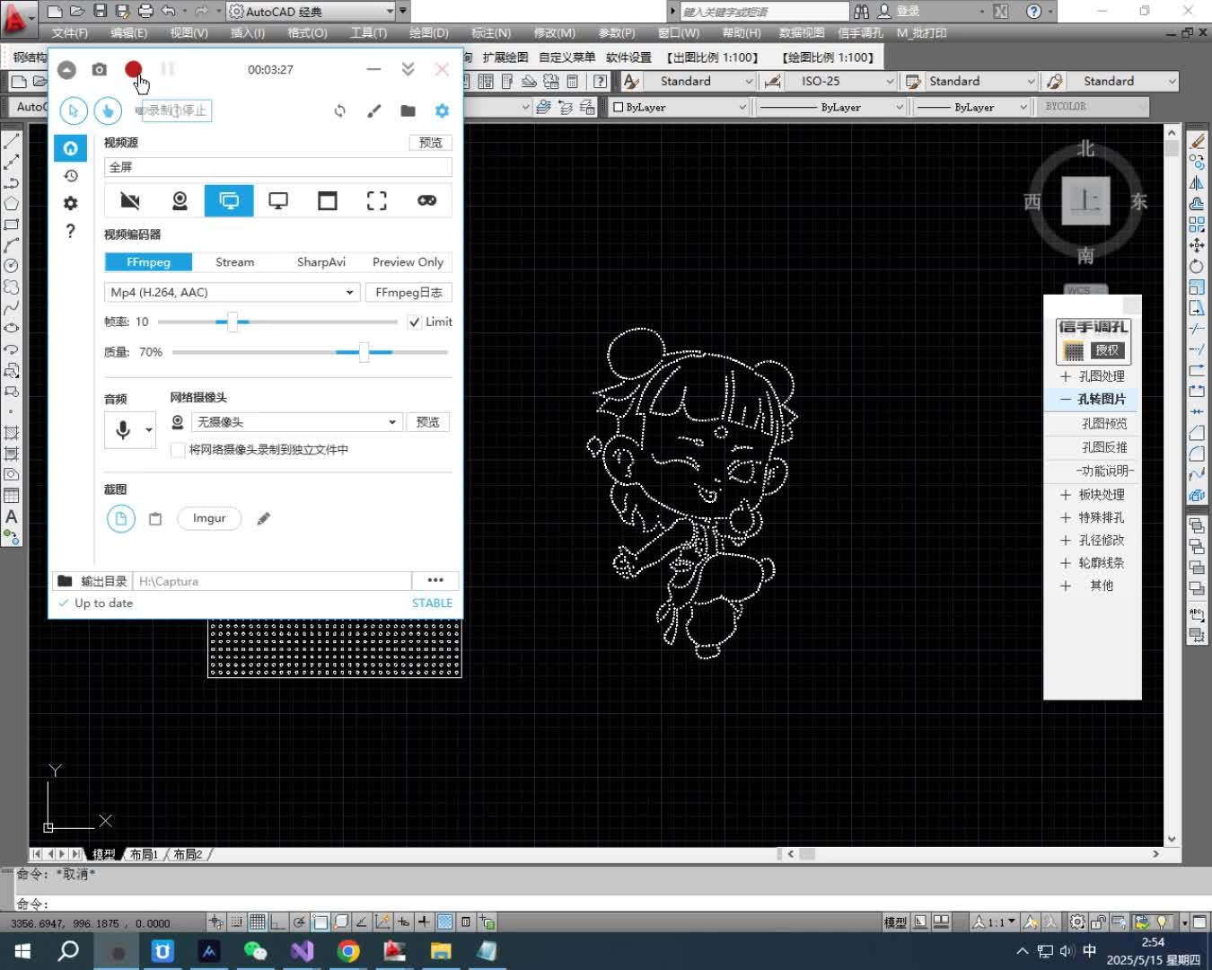Image resolution: width=1212 pixels, height=970 pixels.
Task: Click 孔图预览 in side panel
Action: tap(1103, 423)
